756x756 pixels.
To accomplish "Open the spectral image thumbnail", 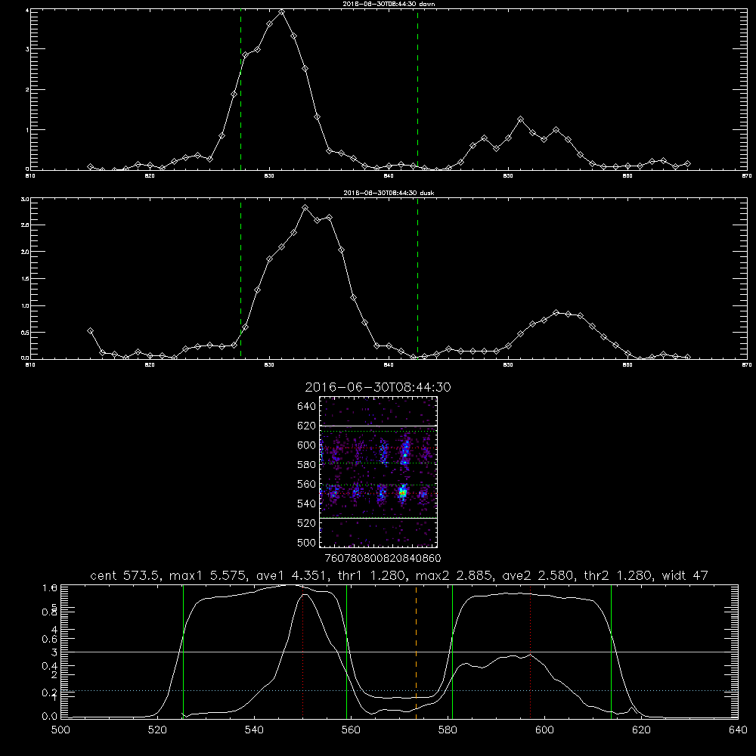I will point(379,472).
